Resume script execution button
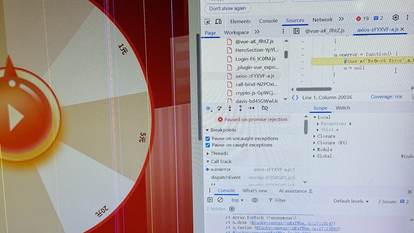 pyautogui.click(x=209, y=108)
